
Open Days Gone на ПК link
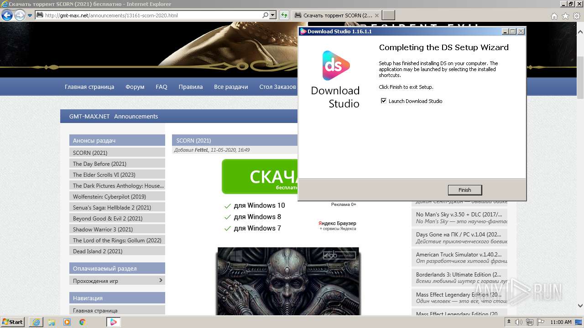tap(459, 234)
